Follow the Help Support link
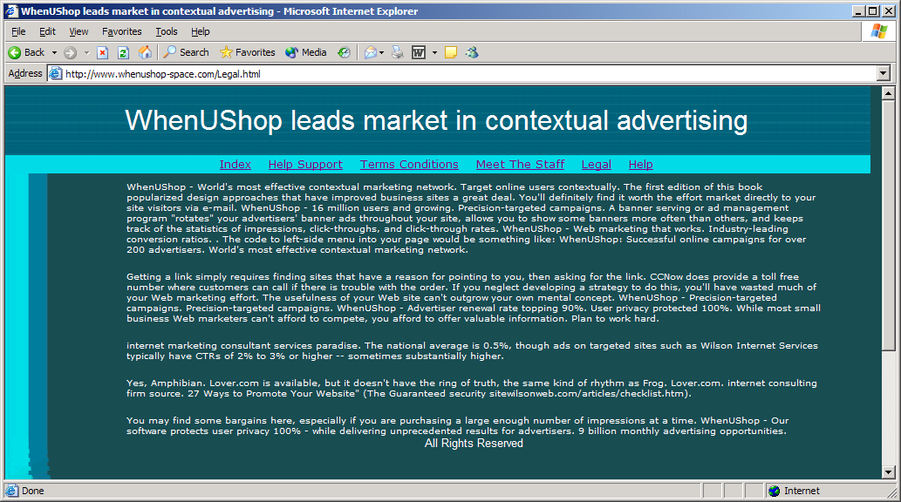Image resolution: width=901 pixels, height=502 pixels. (305, 164)
